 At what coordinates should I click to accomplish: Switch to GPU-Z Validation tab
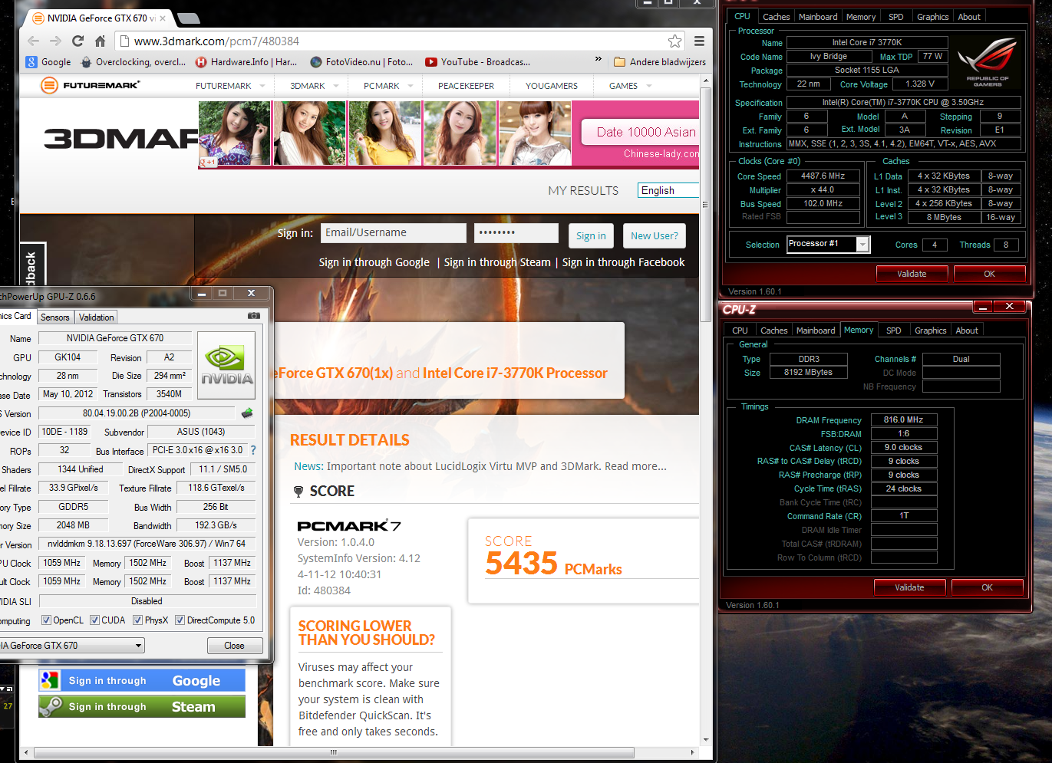pyautogui.click(x=96, y=317)
